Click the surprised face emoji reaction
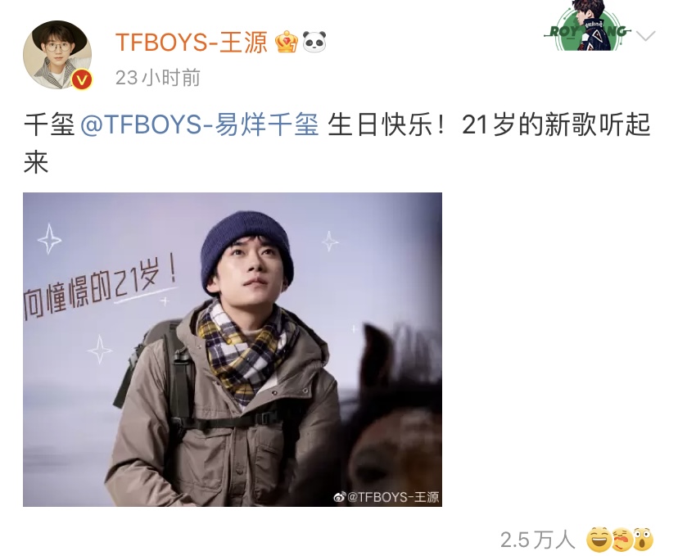This screenshot has width=678, height=556. point(643,540)
